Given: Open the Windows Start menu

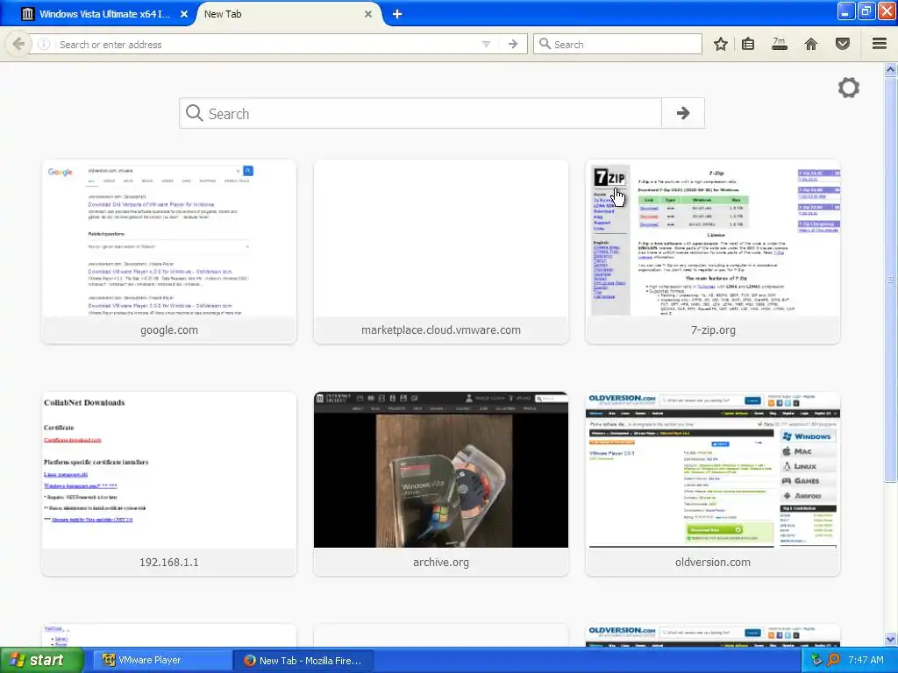Looking at the screenshot, I should click(x=41, y=660).
